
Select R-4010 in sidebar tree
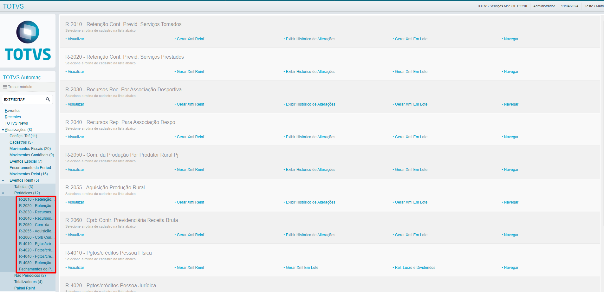(37, 244)
